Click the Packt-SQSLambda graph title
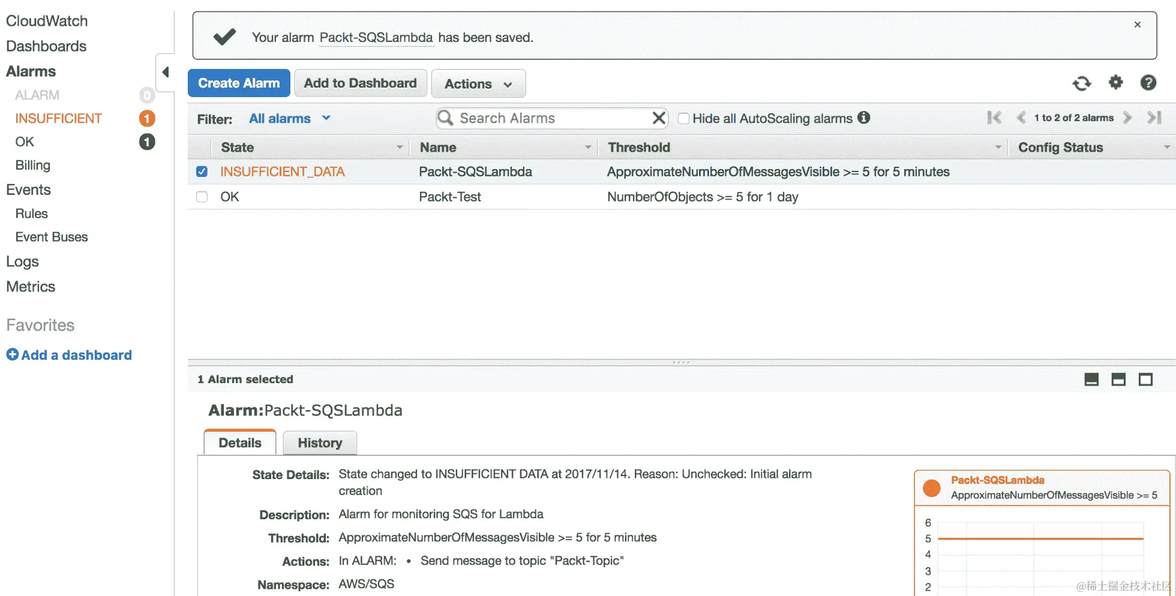This screenshot has width=1176, height=596. 997,480
